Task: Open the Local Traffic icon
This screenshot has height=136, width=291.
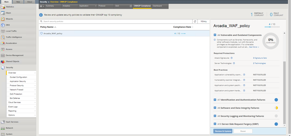Action: point(3,31)
